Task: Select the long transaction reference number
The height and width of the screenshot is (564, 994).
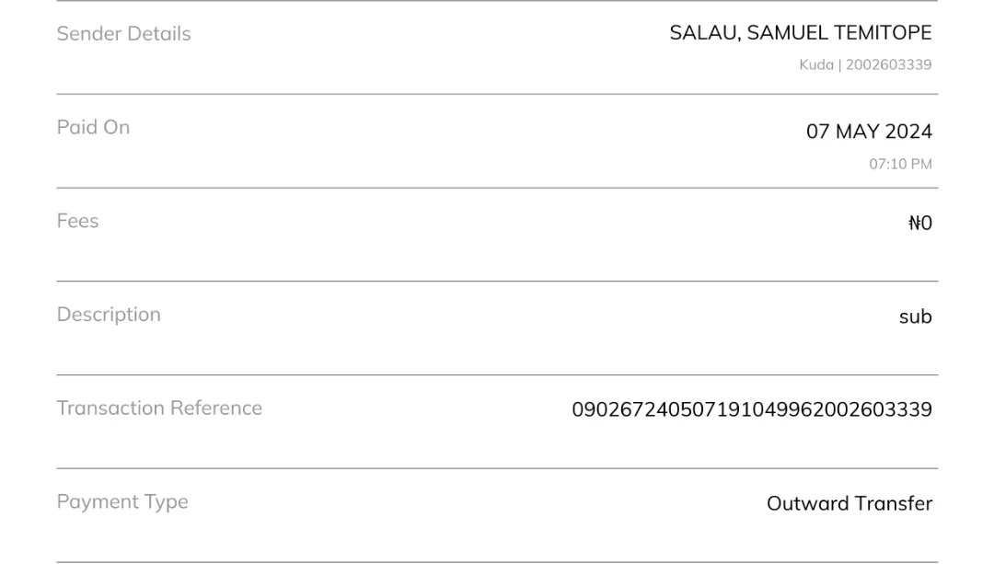Action: click(751, 409)
